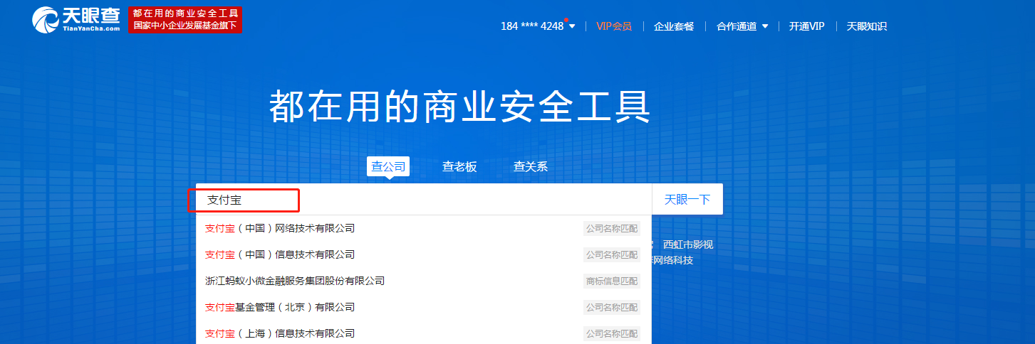Open the VIP会员 link
1035x344 pixels.
(x=613, y=26)
